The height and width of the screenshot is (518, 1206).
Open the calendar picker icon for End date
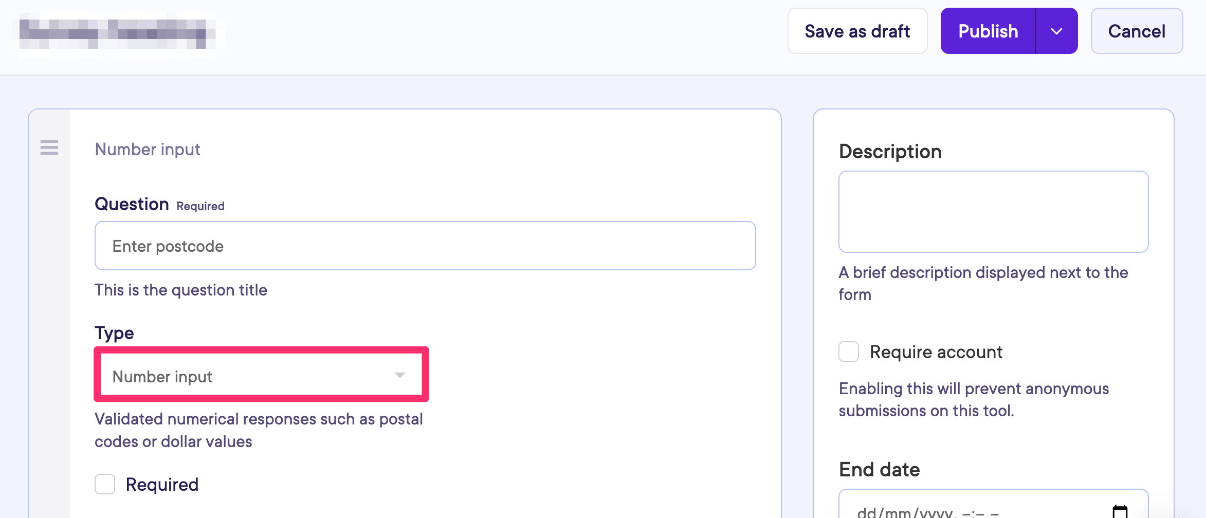pyautogui.click(x=1120, y=511)
